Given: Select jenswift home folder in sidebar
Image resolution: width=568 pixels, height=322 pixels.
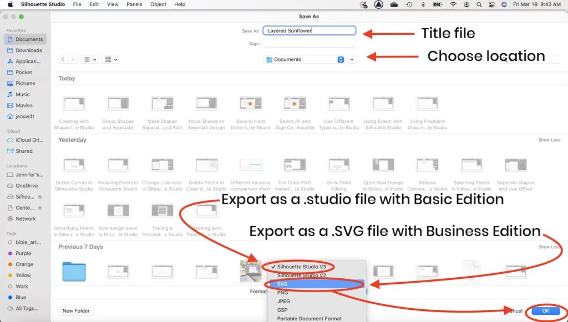Looking at the screenshot, I should (25, 116).
